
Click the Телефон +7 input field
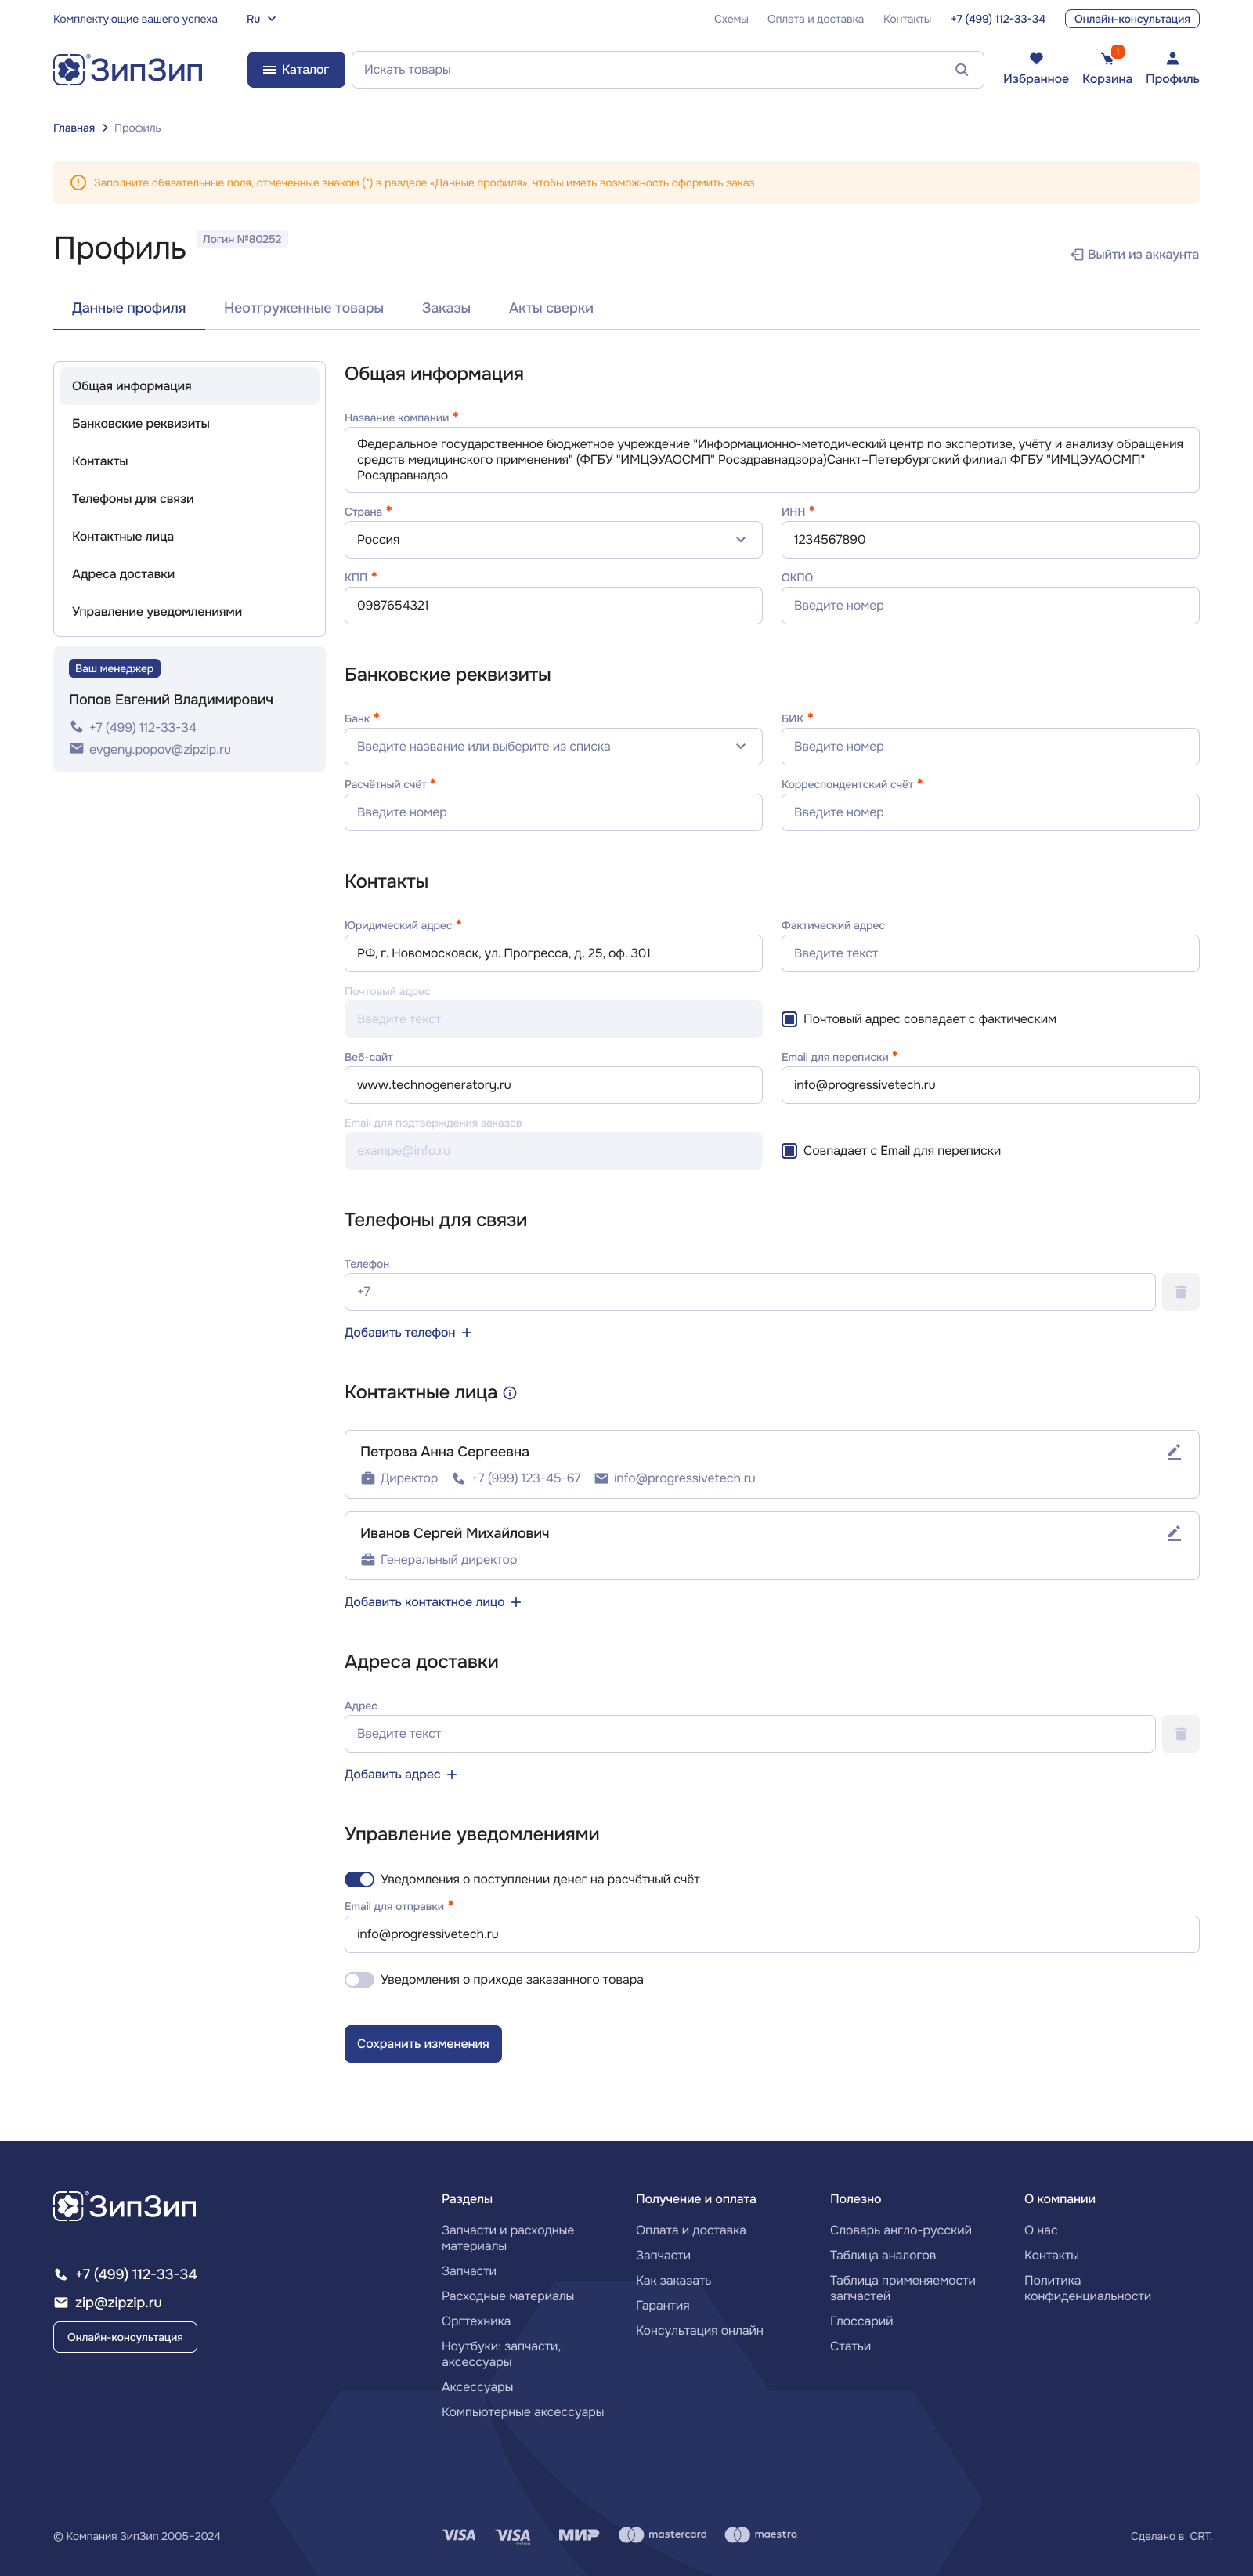coord(749,1292)
